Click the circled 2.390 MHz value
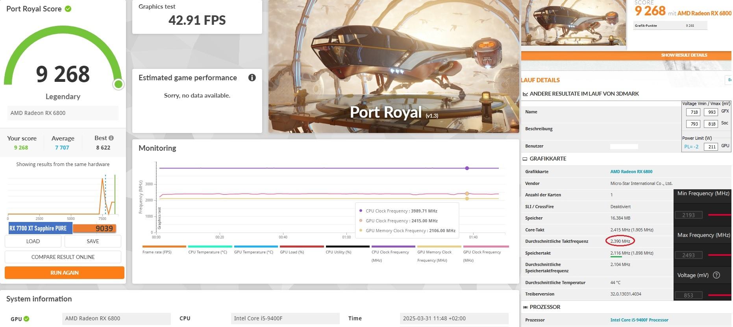This screenshot has width=733, height=327. tap(620, 241)
